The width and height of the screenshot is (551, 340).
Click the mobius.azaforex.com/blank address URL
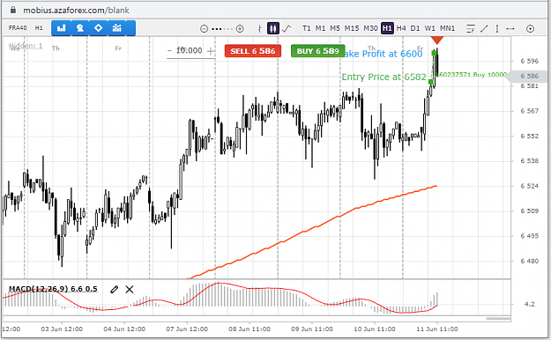click(76, 11)
